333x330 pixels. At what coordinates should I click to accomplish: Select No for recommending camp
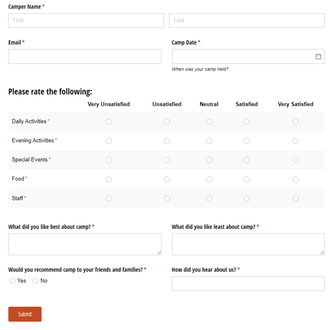pos(35,281)
